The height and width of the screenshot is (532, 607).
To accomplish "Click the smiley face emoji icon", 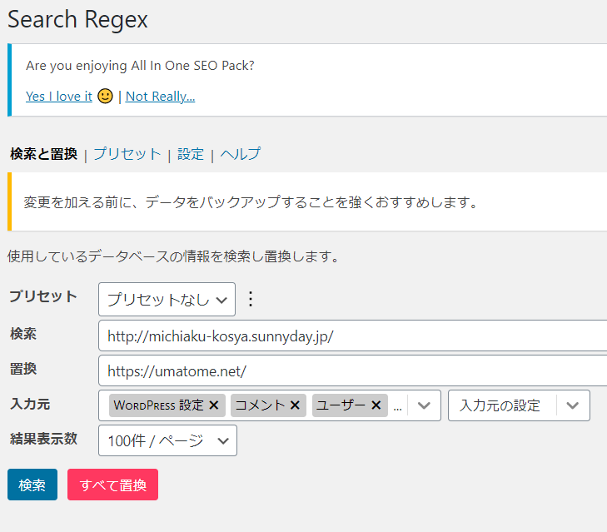I will (x=105, y=96).
